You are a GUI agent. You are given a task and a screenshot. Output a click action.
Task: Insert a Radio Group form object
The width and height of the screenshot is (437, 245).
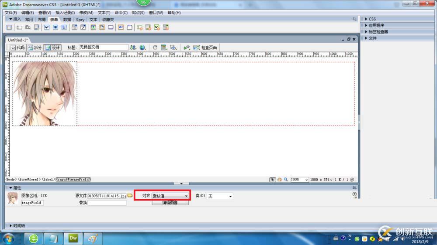point(64,27)
